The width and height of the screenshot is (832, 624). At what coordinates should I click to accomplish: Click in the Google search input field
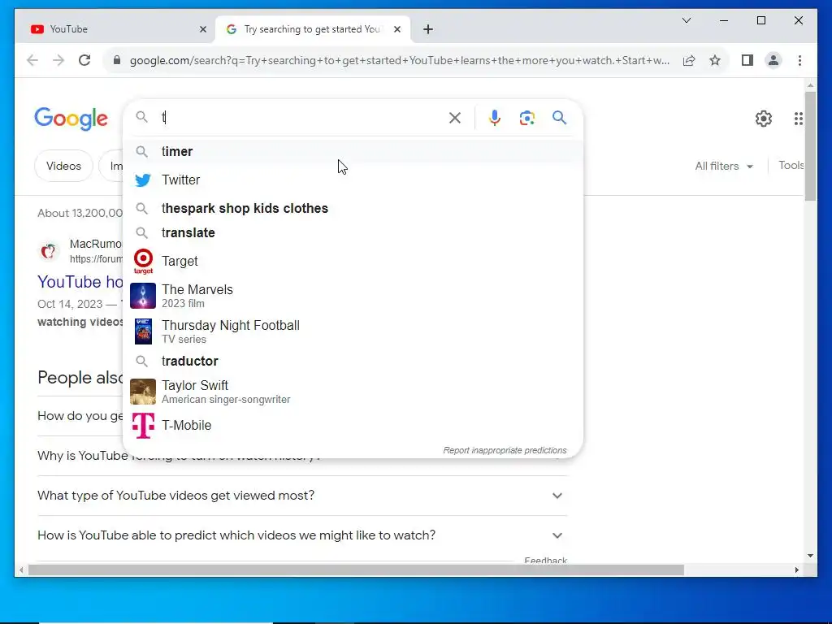click(300, 117)
